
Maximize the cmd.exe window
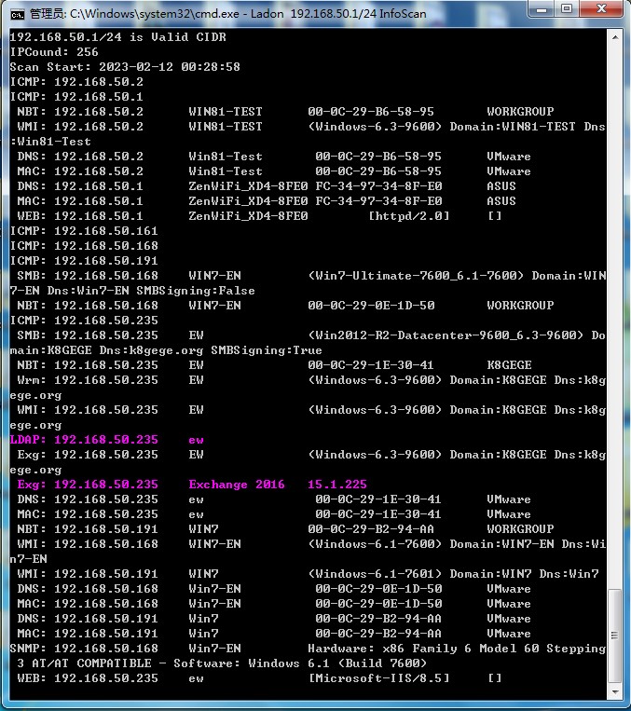(566, 9)
